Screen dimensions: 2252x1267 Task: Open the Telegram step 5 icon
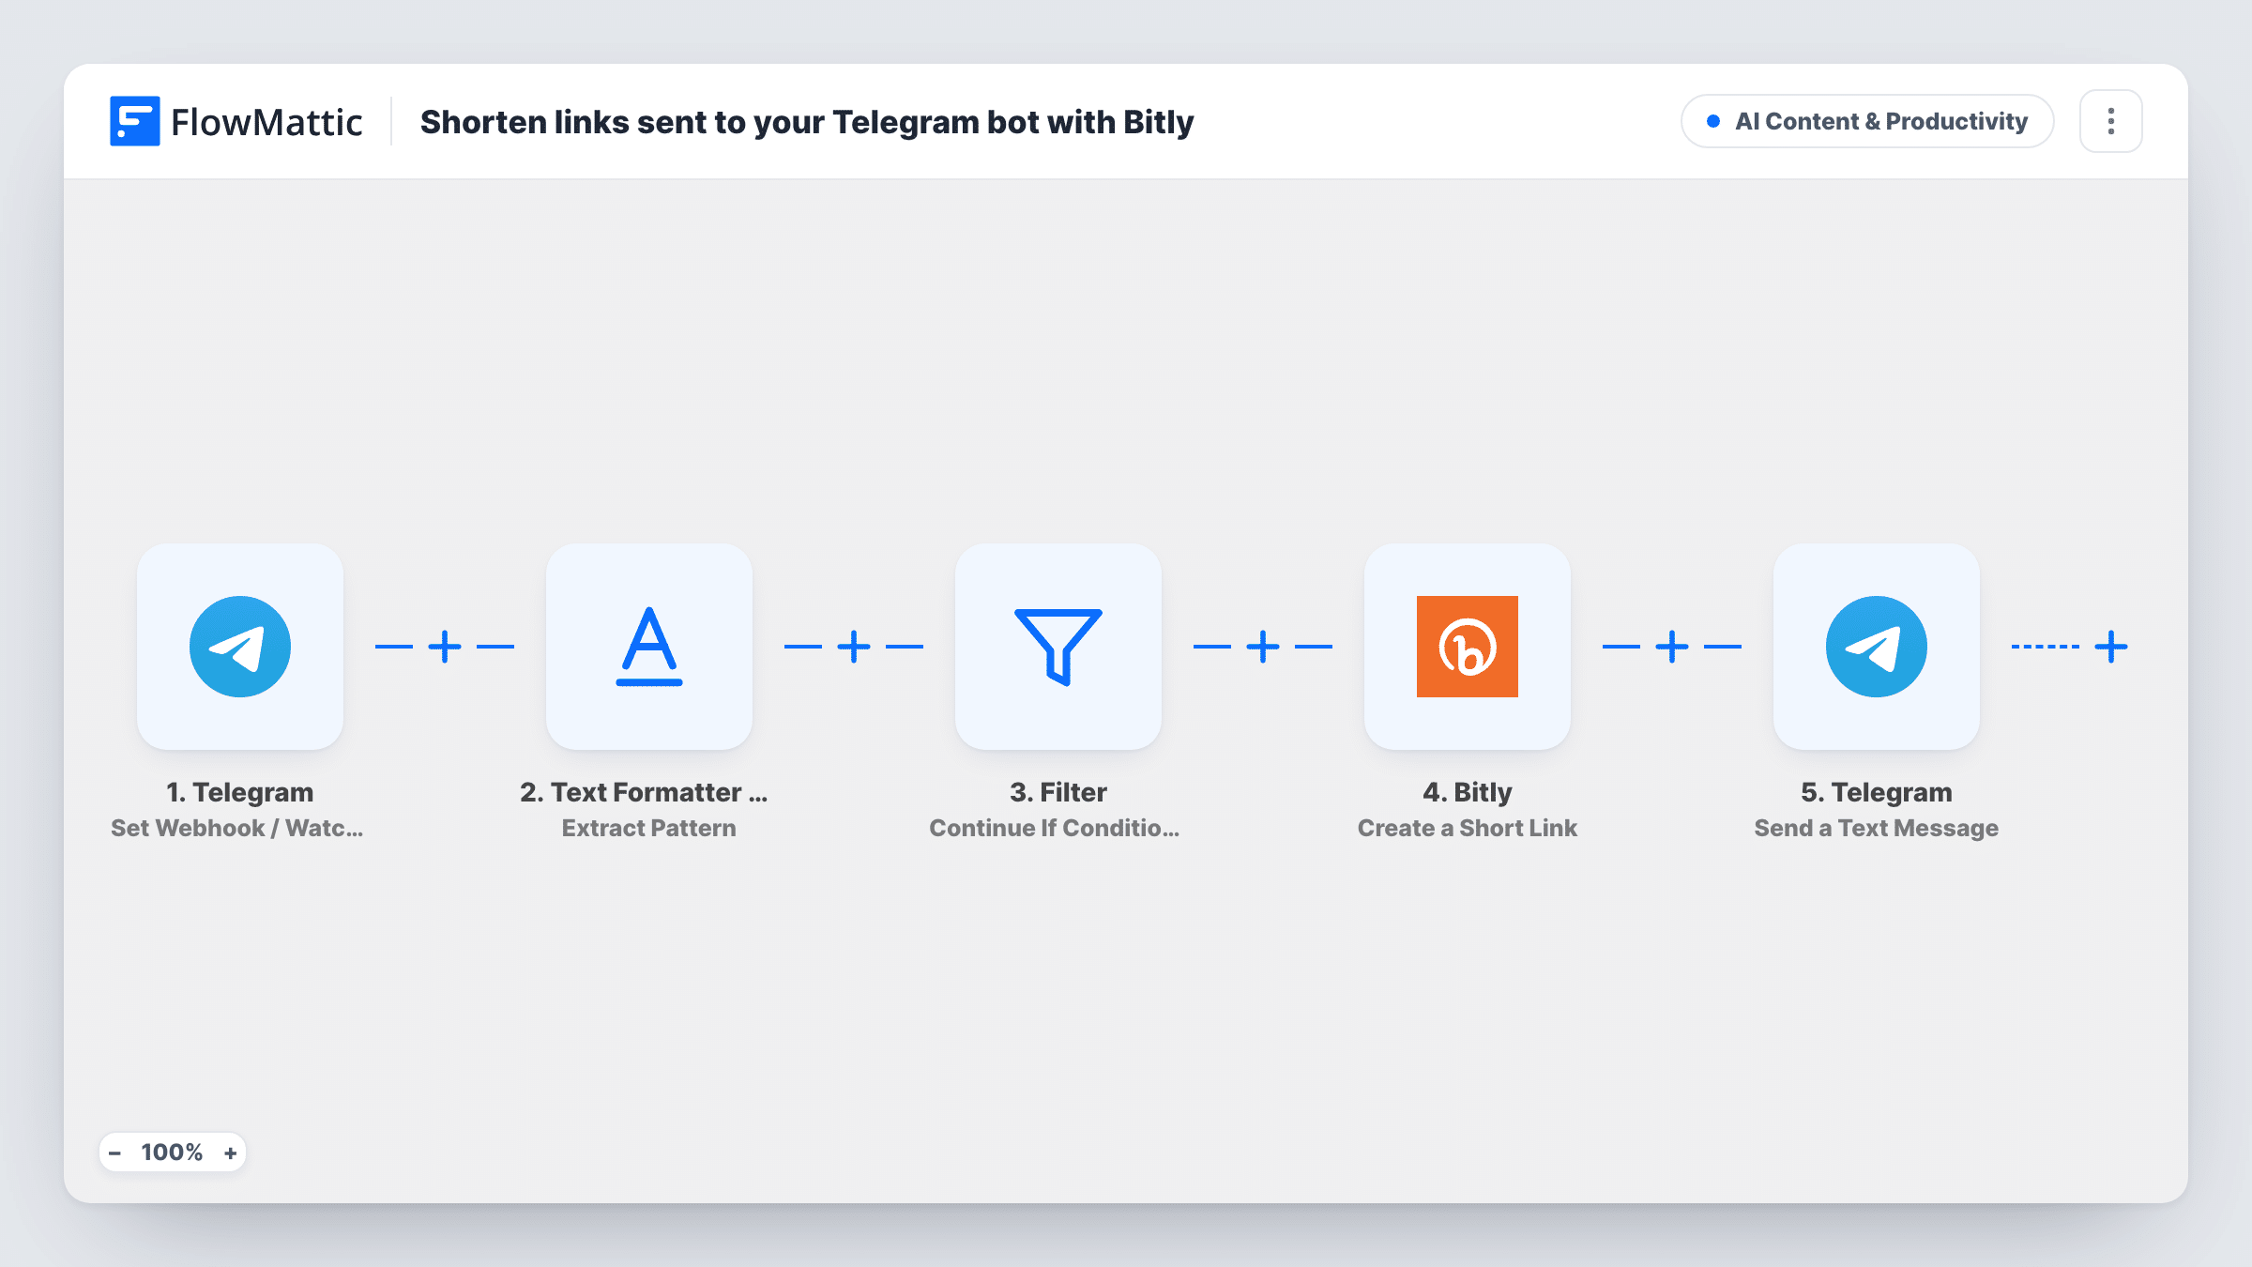[1877, 647]
